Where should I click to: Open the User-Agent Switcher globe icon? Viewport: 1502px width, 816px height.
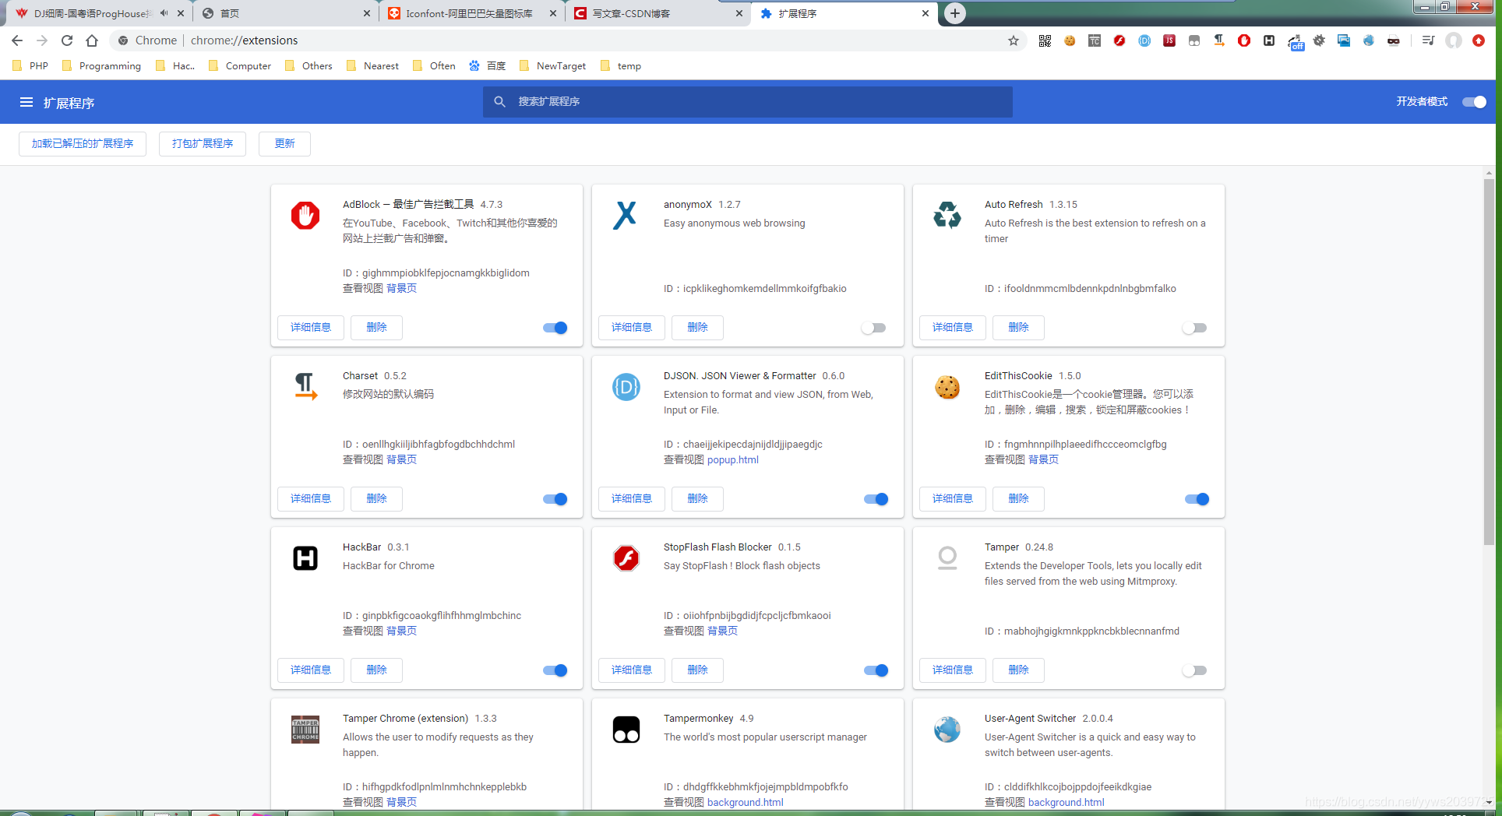point(1369,40)
